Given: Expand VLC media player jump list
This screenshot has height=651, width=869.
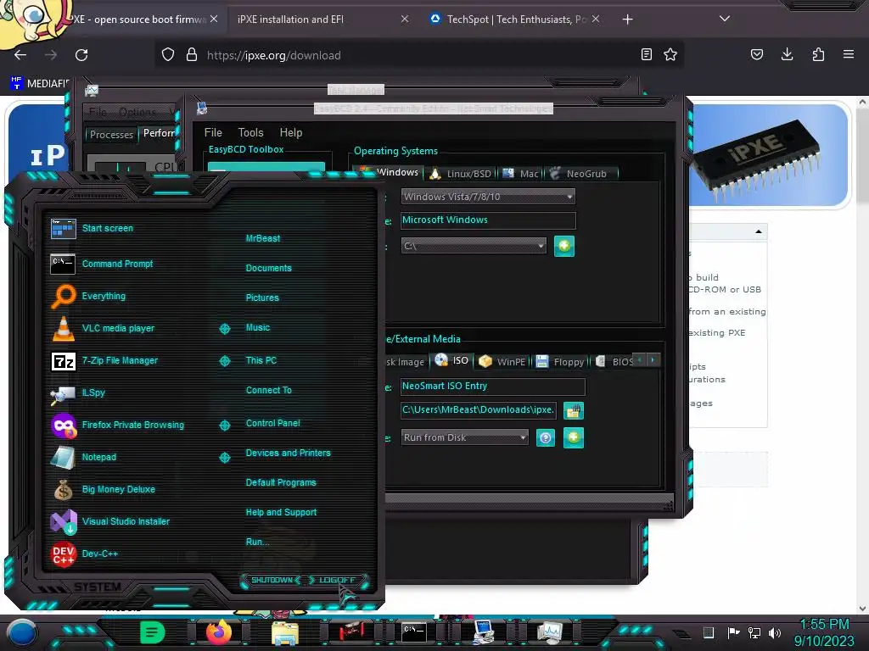Looking at the screenshot, I should 224,329.
